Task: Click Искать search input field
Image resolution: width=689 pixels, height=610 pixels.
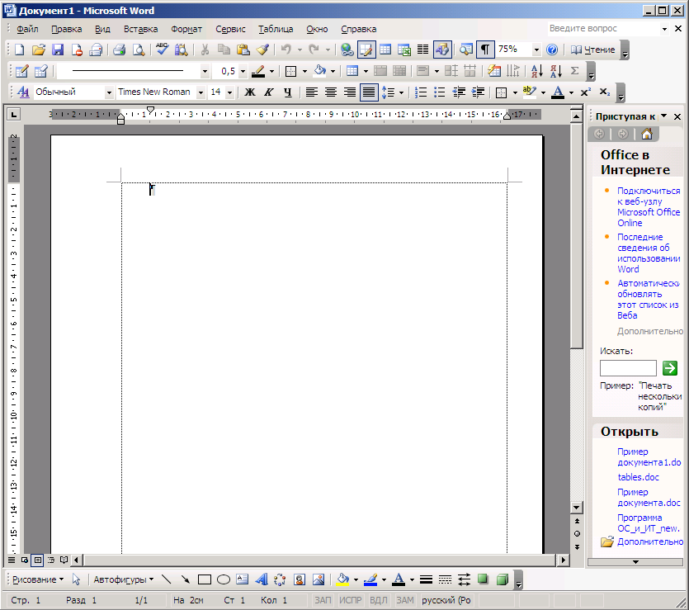Action: coord(628,368)
